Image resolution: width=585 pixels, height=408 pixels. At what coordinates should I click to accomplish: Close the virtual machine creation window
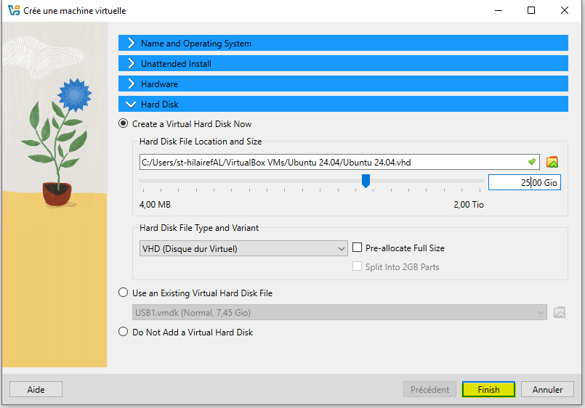564,11
